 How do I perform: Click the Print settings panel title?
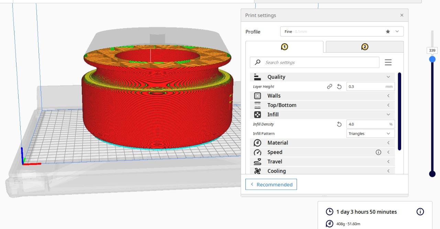[x=261, y=15]
